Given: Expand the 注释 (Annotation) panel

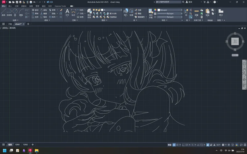Looking at the screenshot, I should (75, 20).
